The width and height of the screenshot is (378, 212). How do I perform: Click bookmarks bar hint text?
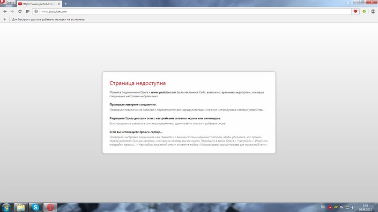(x=48, y=19)
